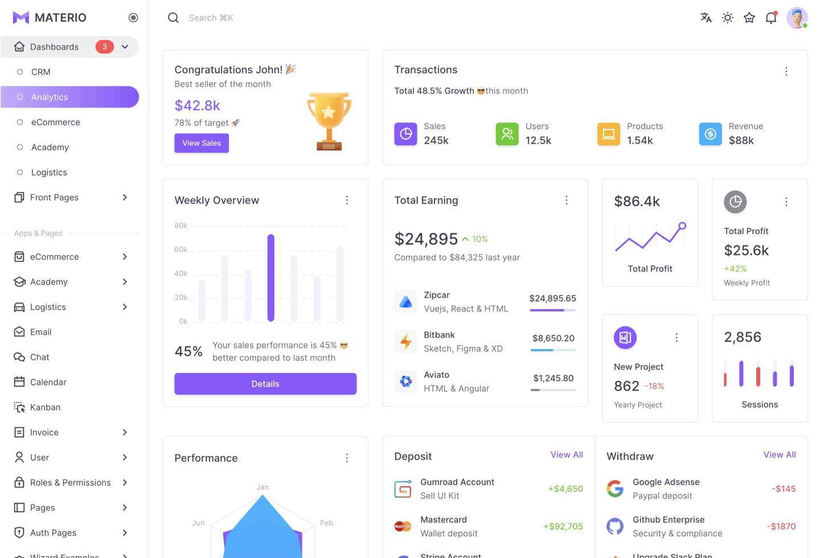The width and height of the screenshot is (820, 558).
Task: Open the Total Profit card options menu
Action: coord(786,202)
